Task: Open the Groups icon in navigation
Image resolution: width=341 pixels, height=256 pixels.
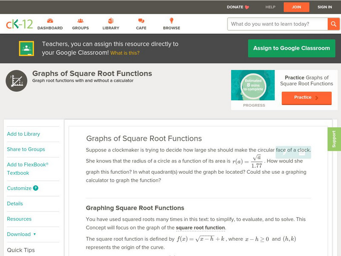Action: pos(80,21)
